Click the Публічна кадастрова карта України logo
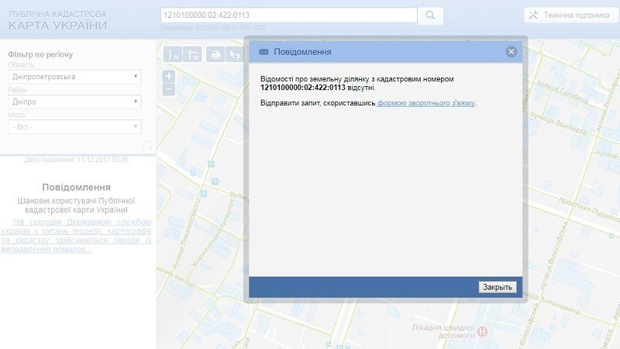620x349 pixels. point(57,21)
